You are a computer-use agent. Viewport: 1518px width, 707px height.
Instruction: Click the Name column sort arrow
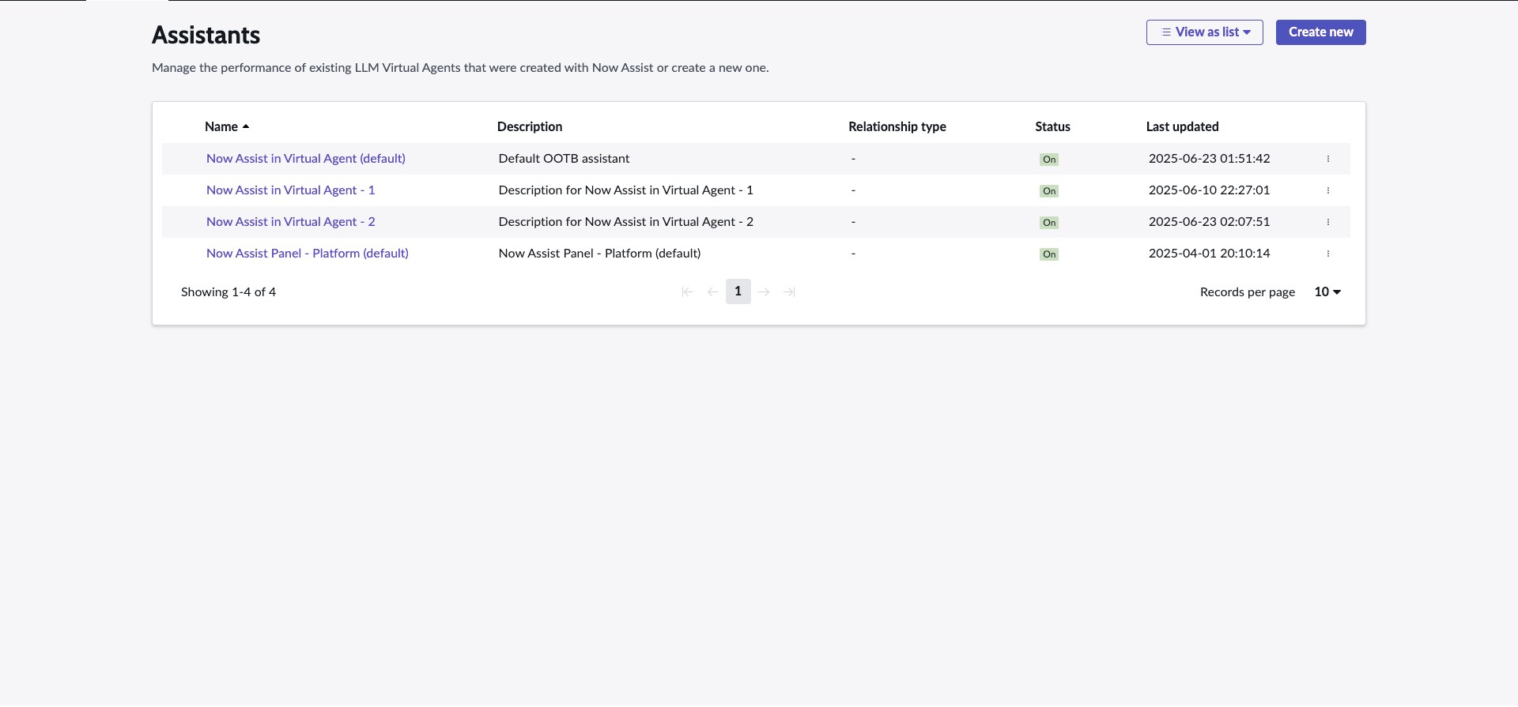246,126
